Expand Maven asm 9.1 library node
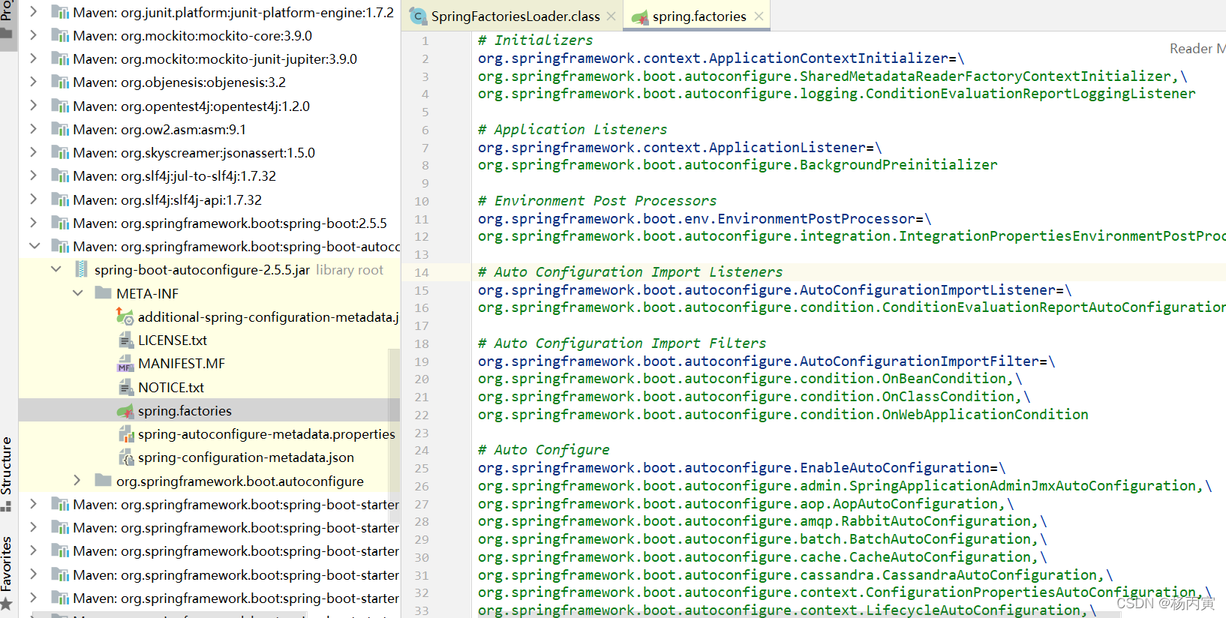Image resolution: width=1226 pixels, height=618 pixels. [x=33, y=129]
